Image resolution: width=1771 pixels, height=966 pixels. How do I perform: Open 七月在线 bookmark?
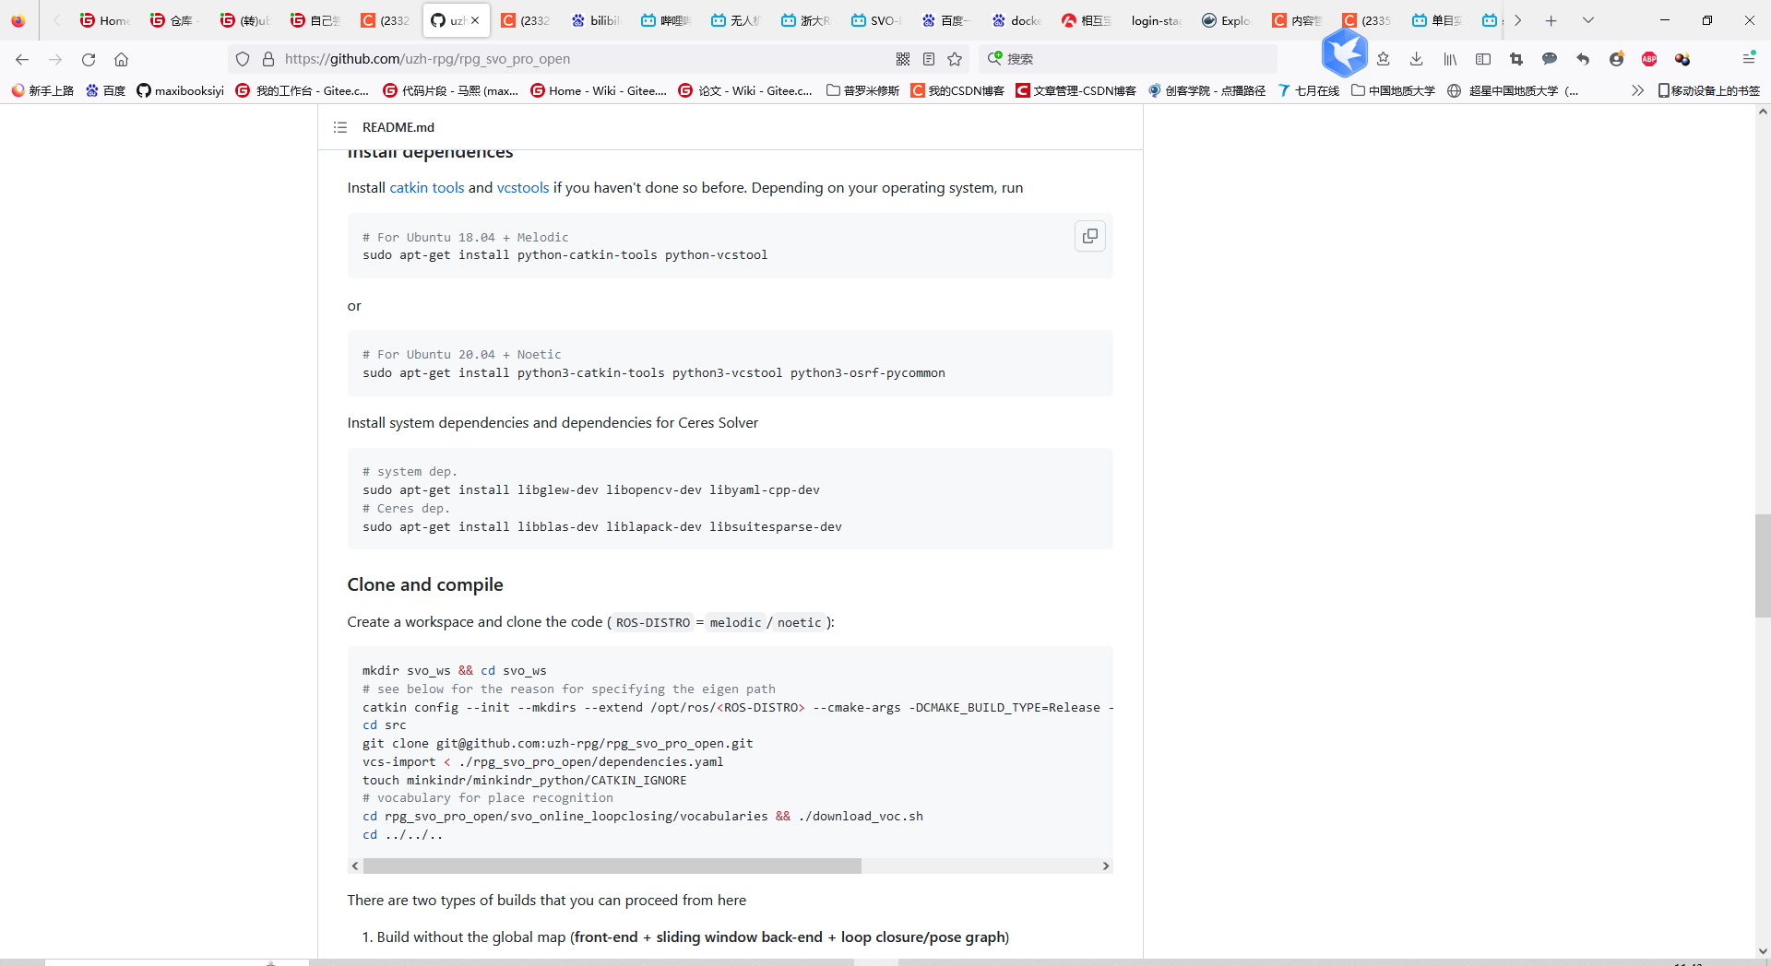tap(1308, 90)
